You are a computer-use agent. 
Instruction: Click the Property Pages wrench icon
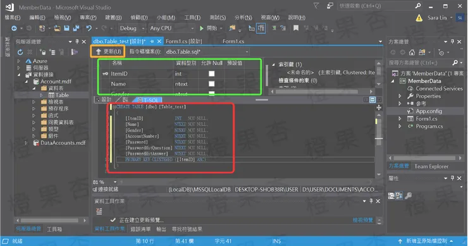click(409, 195)
